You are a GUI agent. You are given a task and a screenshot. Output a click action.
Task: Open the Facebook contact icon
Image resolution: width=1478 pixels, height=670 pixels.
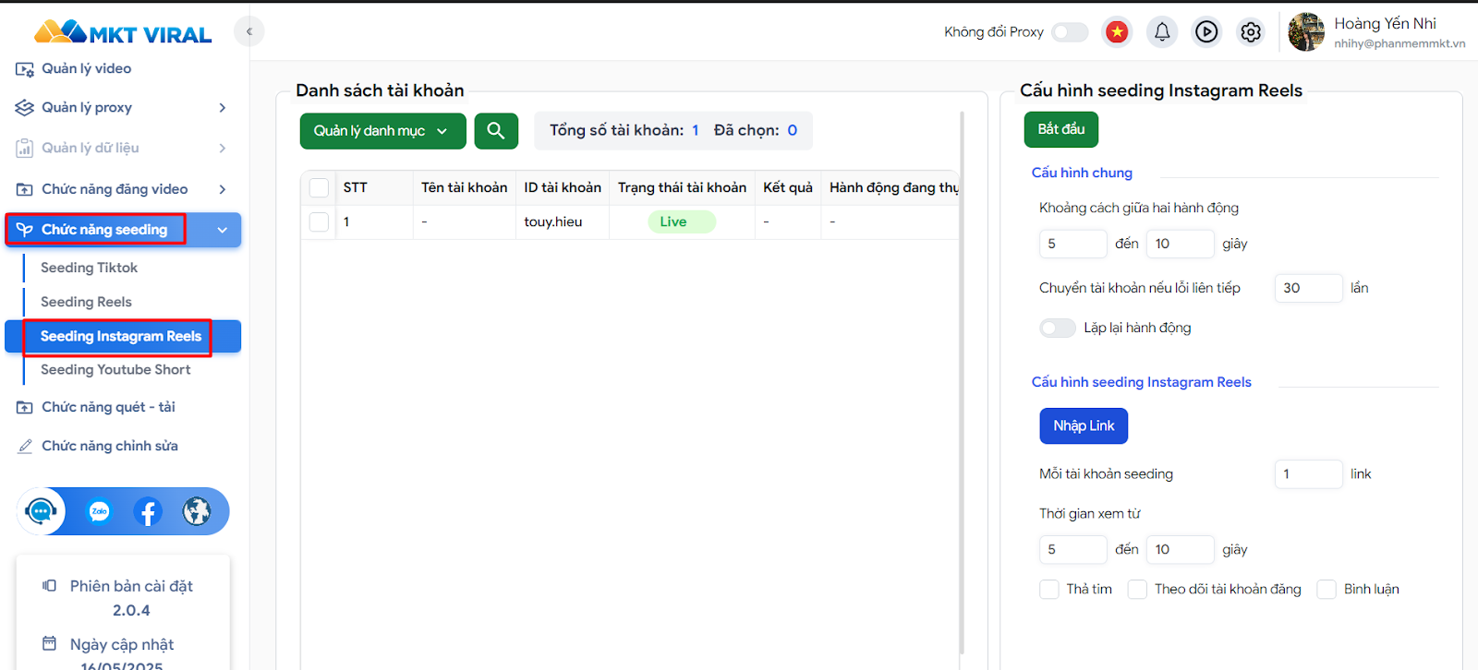148,511
